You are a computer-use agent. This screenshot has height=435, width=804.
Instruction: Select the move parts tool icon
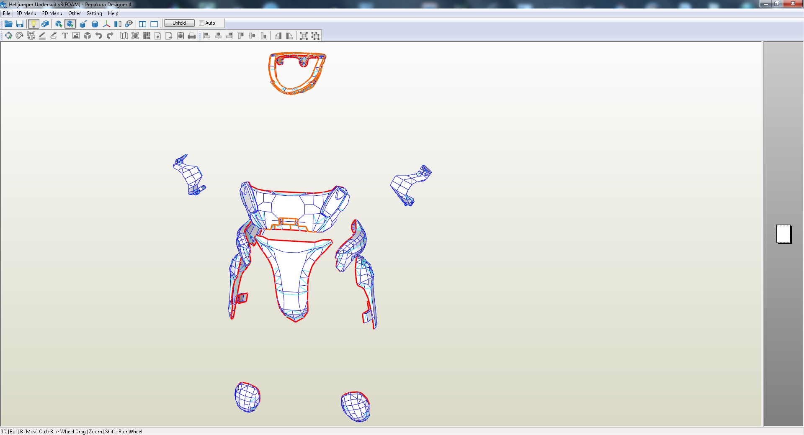click(x=8, y=36)
